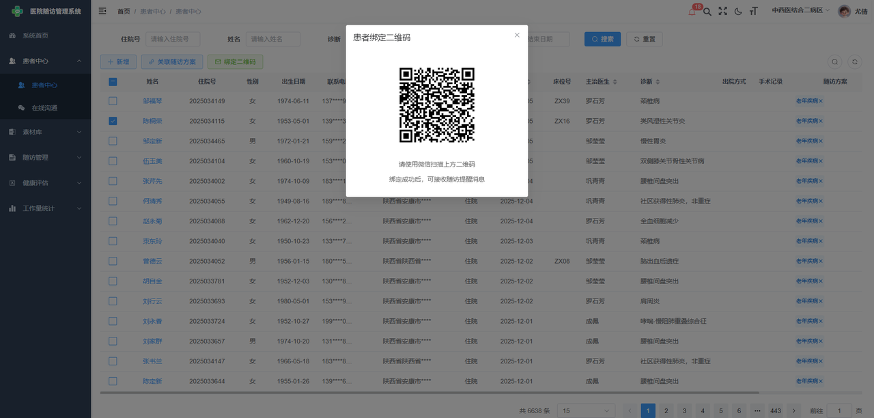Open font size adjustment icon
Viewport: 874px width, 418px height.
click(754, 11)
